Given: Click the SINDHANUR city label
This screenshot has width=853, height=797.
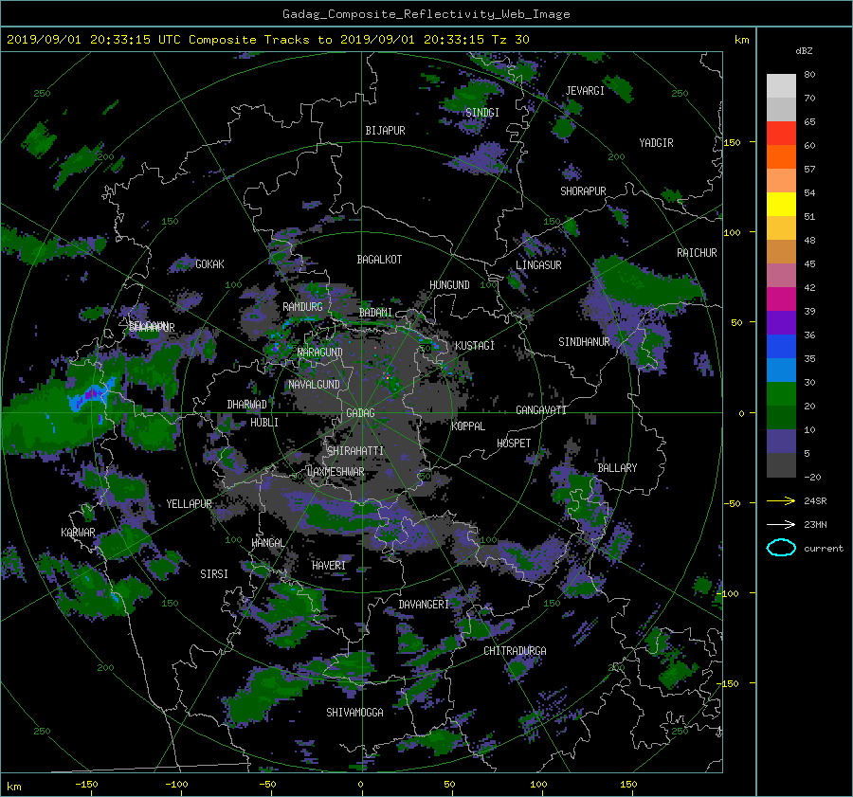Looking at the screenshot, I should 584,342.
